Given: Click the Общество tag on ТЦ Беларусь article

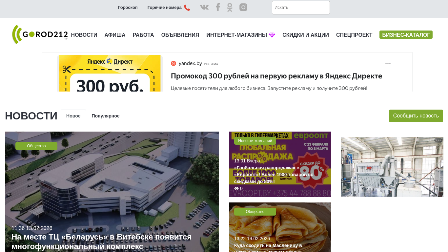Looking at the screenshot, I should (36, 146).
